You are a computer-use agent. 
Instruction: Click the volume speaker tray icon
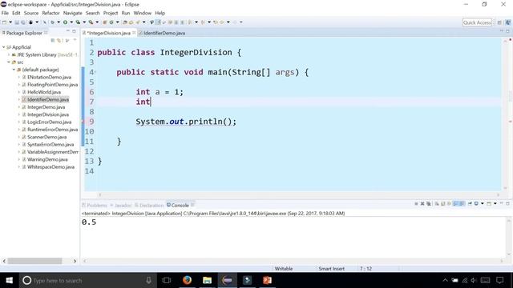474,280
